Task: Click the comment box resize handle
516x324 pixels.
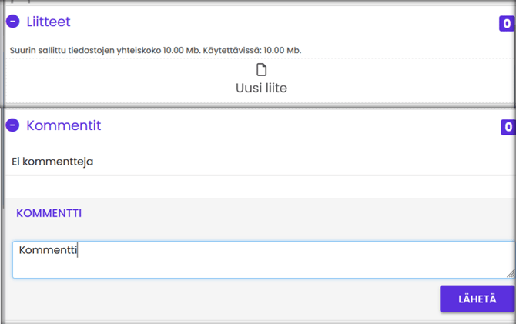Action: click(x=511, y=273)
